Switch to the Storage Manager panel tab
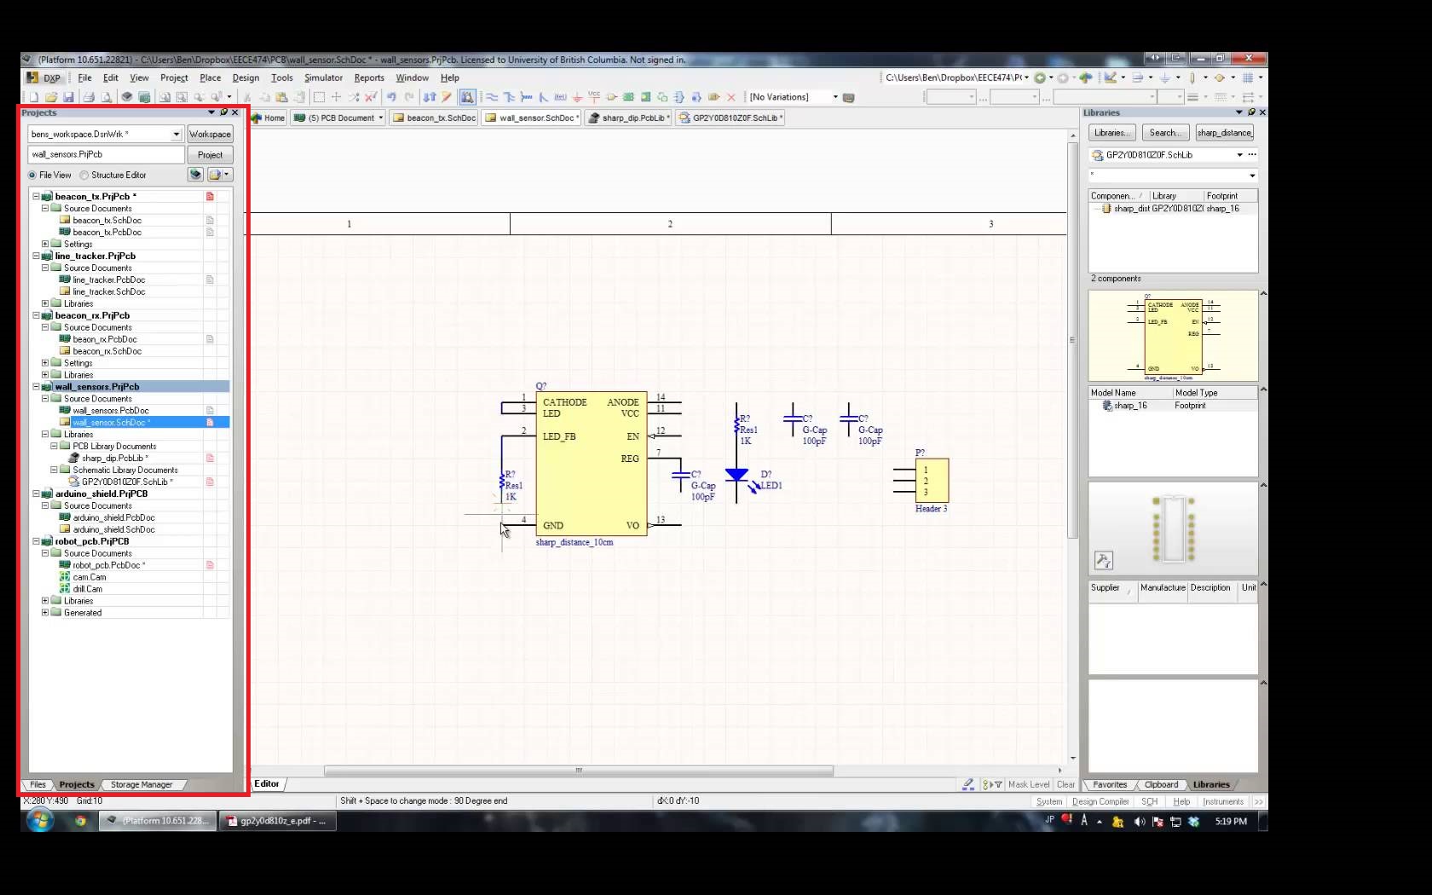 tap(141, 784)
